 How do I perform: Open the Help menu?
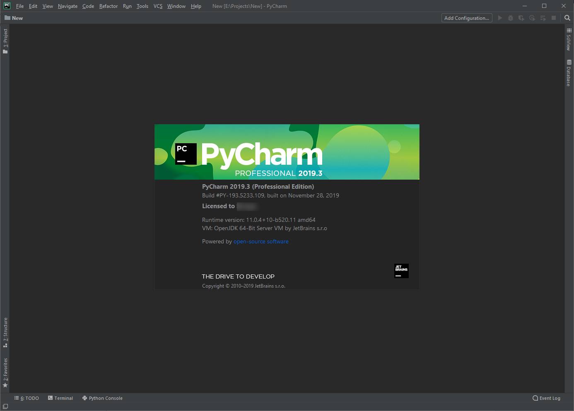coord(196,6)
